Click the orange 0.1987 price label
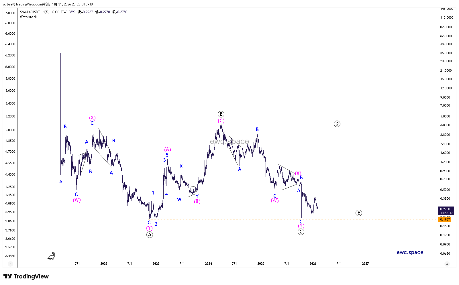459x285 pixels. (x=445, y=219)
